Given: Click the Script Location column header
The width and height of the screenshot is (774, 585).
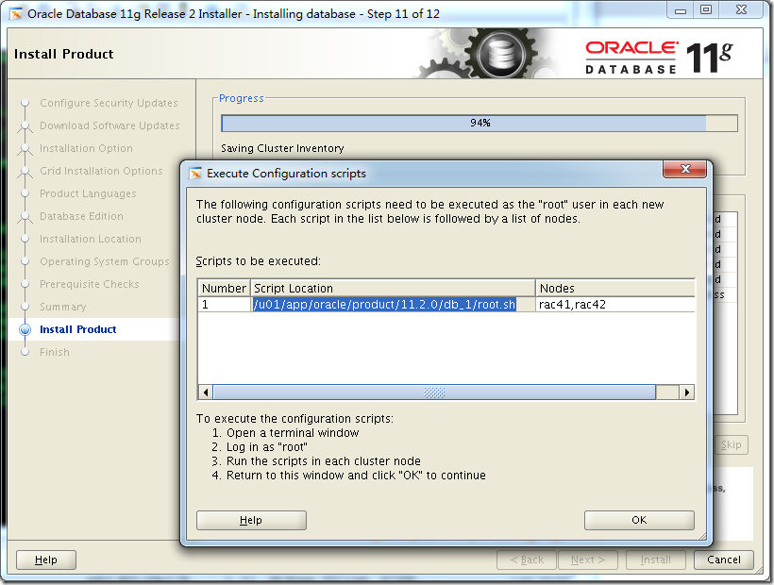Looking at the screenshot, I should click(x=394, y=288).
